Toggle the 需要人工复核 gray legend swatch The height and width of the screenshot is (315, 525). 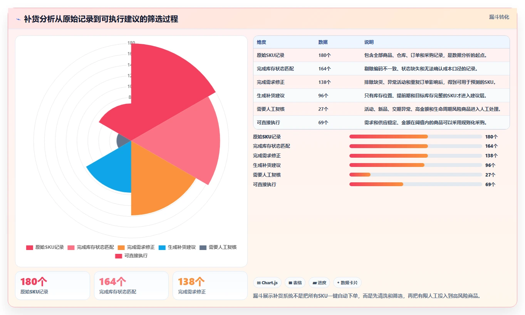click(x=203, y=247)
